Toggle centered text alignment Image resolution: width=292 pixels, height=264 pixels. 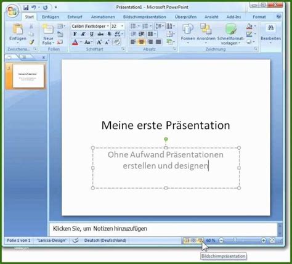coord(141,42)
